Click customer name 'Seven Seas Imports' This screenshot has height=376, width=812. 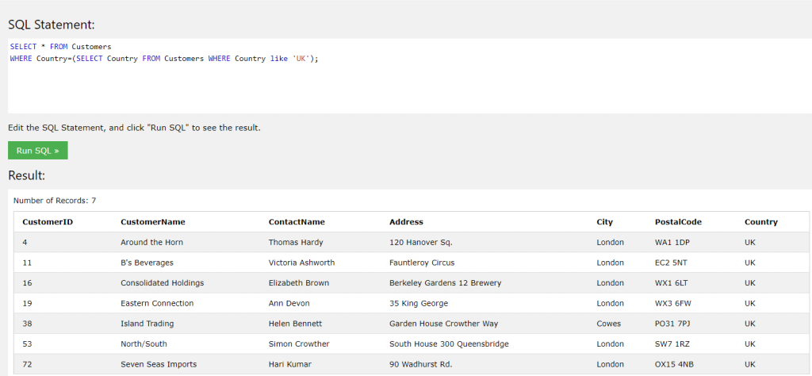pos(159,364)
